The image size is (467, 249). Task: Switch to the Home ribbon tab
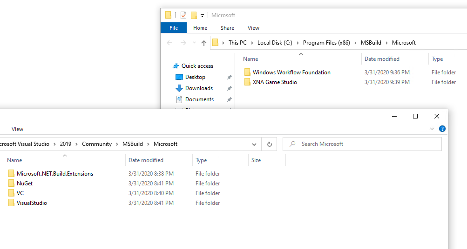point(200,28)
